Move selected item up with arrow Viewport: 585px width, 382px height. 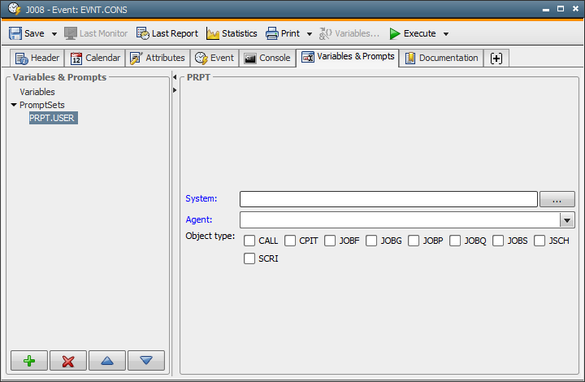[x=107, y=361]
